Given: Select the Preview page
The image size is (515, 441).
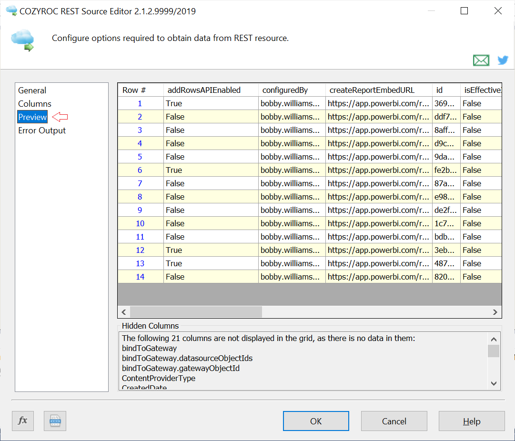Looking at the screenshot, I should [32, 117].
